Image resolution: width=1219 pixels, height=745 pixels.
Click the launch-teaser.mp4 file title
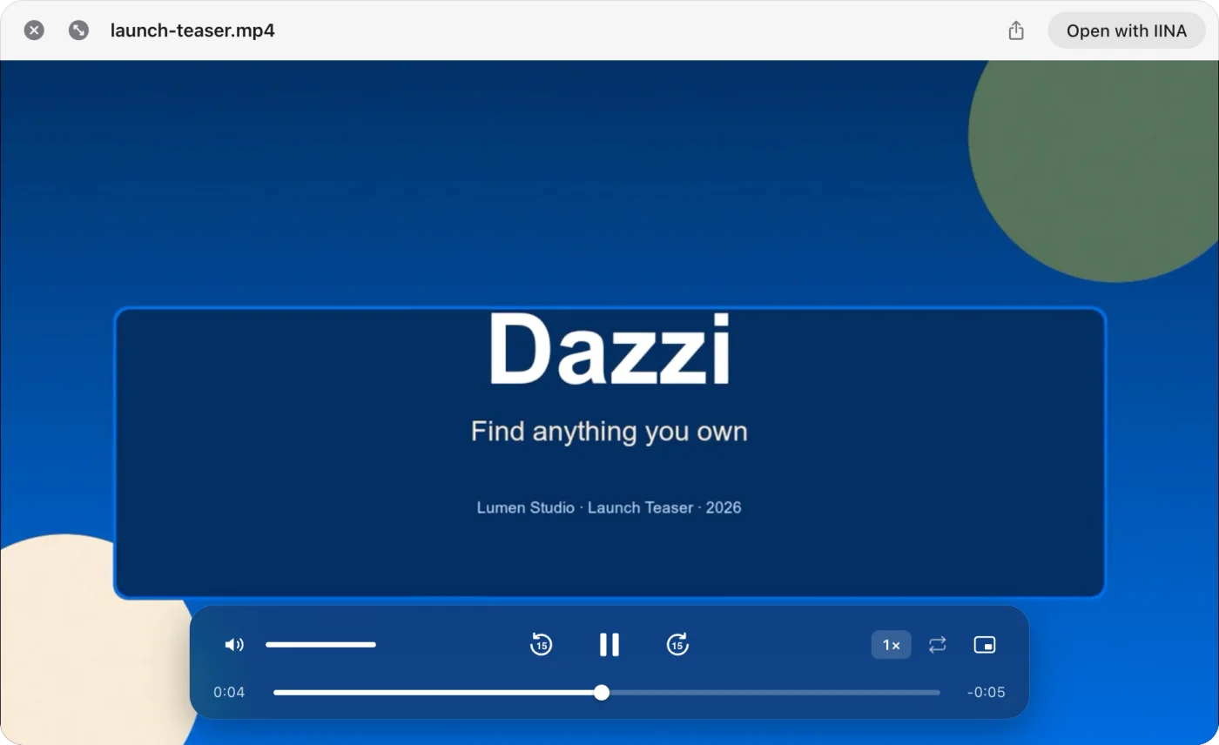192,30
